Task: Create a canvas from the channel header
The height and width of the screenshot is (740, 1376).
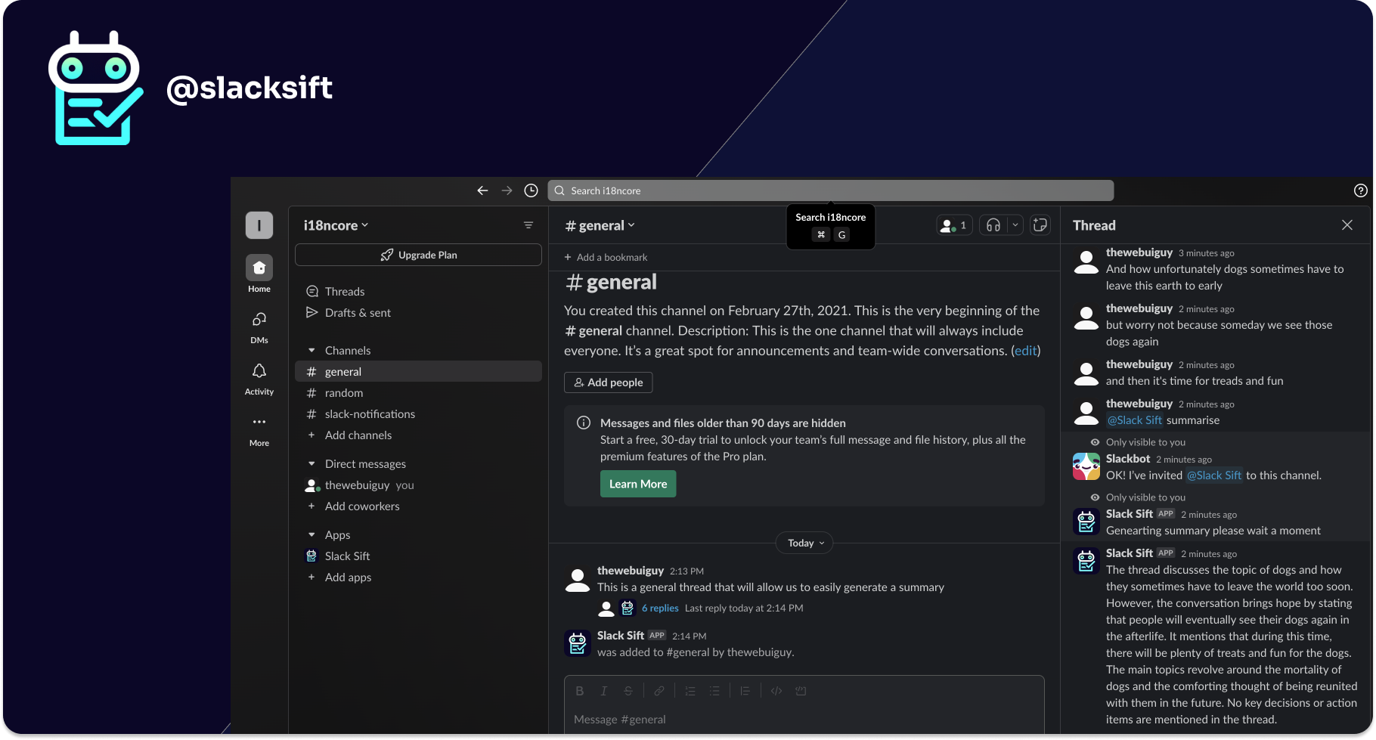Action: point(1040,224)
